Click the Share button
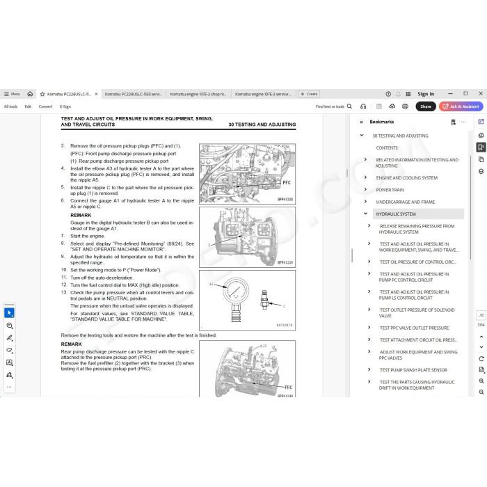This screenshot has height=487, width=487. tap(426, 106)
